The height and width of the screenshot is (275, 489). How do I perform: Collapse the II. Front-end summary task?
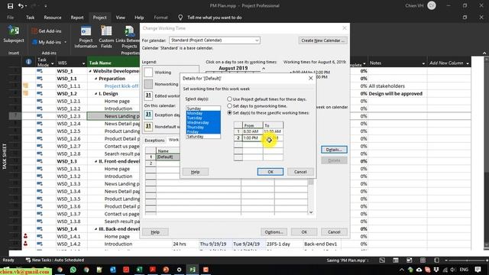(x=96, y=161)
